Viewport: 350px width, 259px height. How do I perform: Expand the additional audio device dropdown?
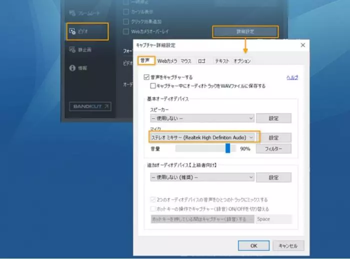pyautogui.click(x=202, y=177)
